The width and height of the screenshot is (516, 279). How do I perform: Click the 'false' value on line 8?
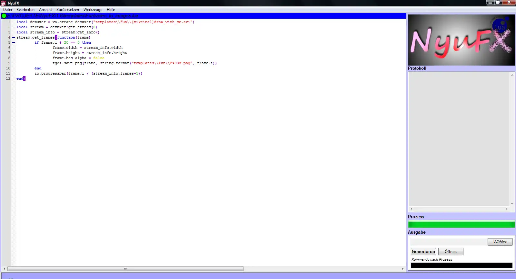[99, 58]
